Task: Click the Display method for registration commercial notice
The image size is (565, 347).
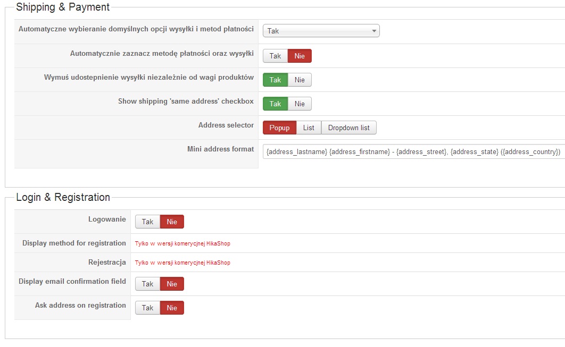Action: click(182, 243)
